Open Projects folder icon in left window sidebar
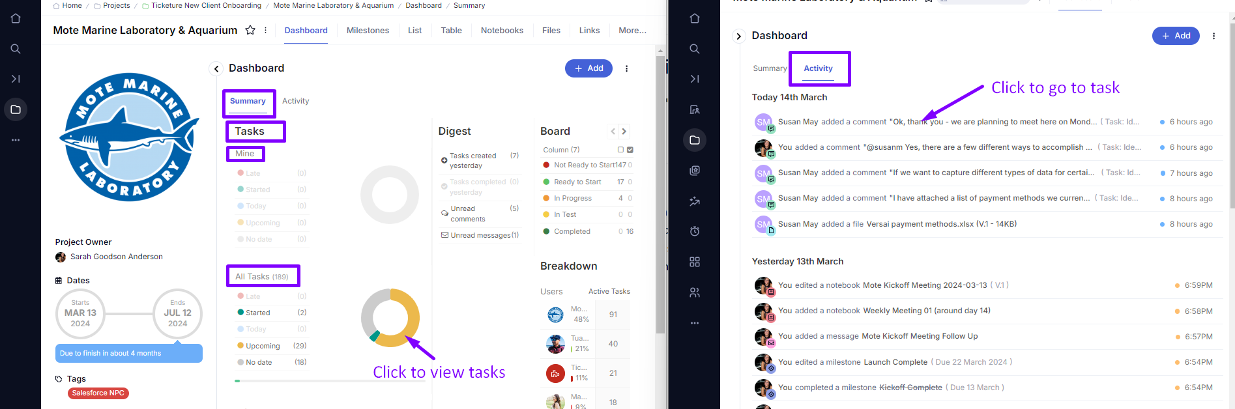 [x=16, y=109]
